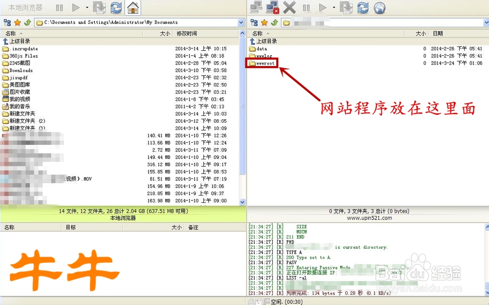
Task: Click remote pane transfer queue icon
Action: coord(346,7)
